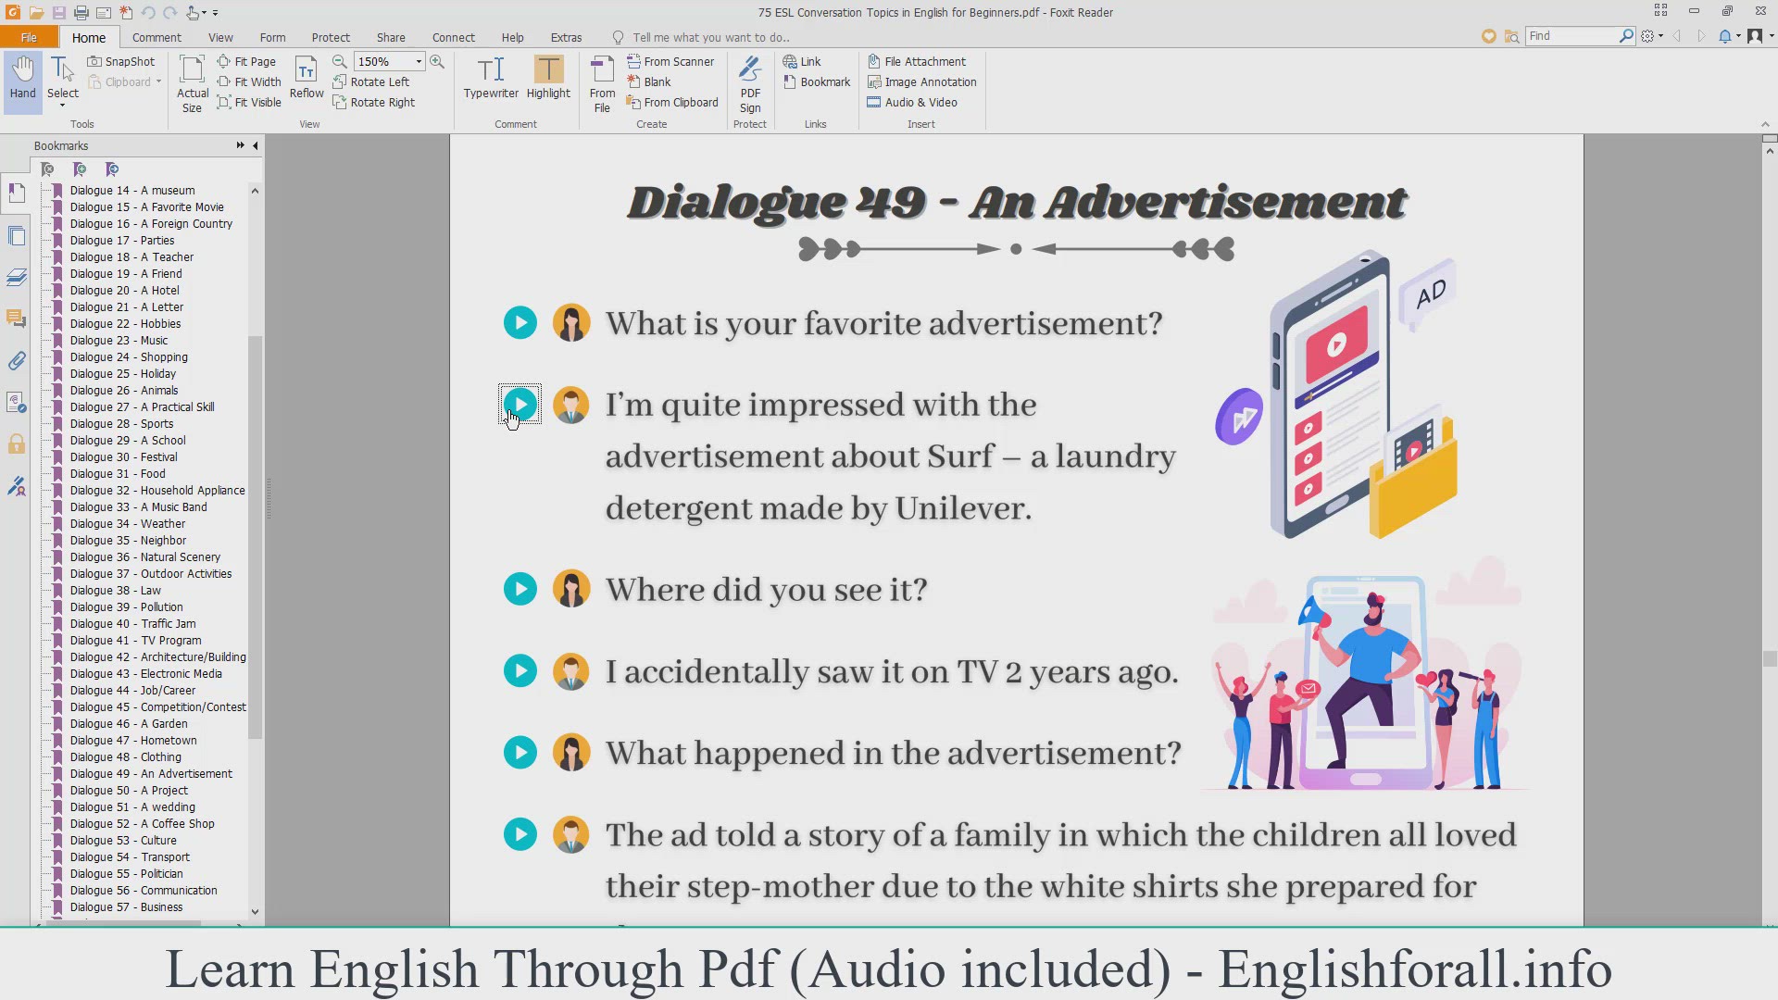Open the SnapShot tool

pyautogui.click(x=121, y=61)
